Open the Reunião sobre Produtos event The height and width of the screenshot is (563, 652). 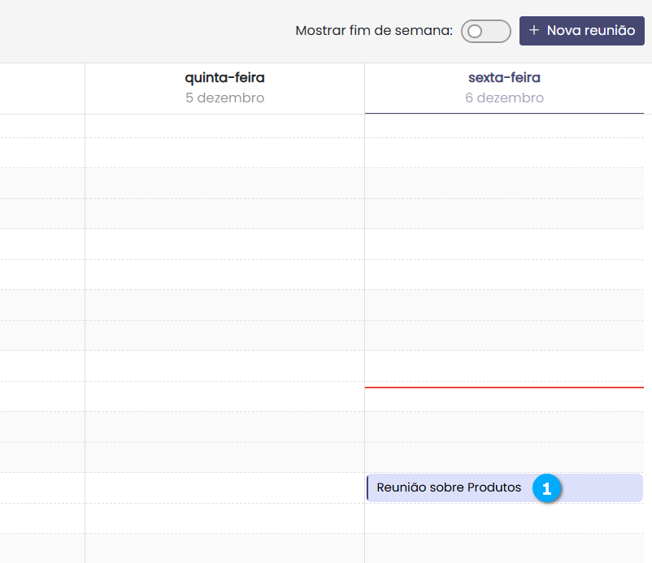tap(449, 487)
